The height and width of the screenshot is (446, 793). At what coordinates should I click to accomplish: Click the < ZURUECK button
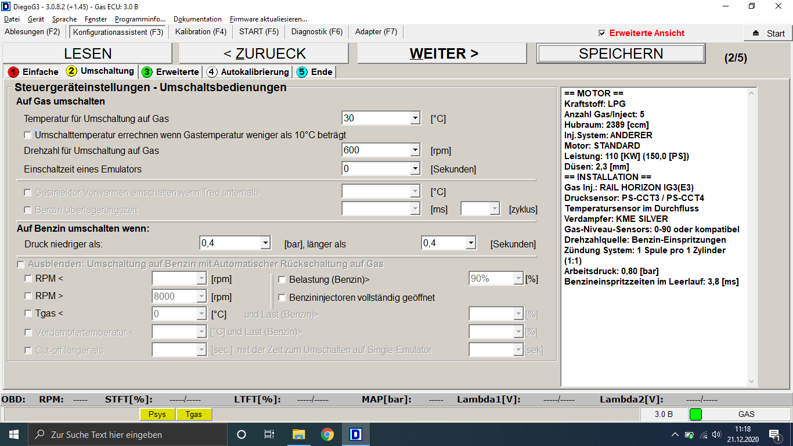click(264, 53)
